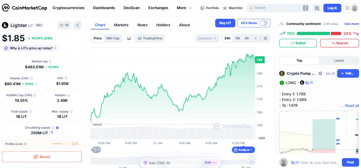Switch to the Holders tab
Screen dimensions: 361x168
pyautogui.click(x=163, y=25)
